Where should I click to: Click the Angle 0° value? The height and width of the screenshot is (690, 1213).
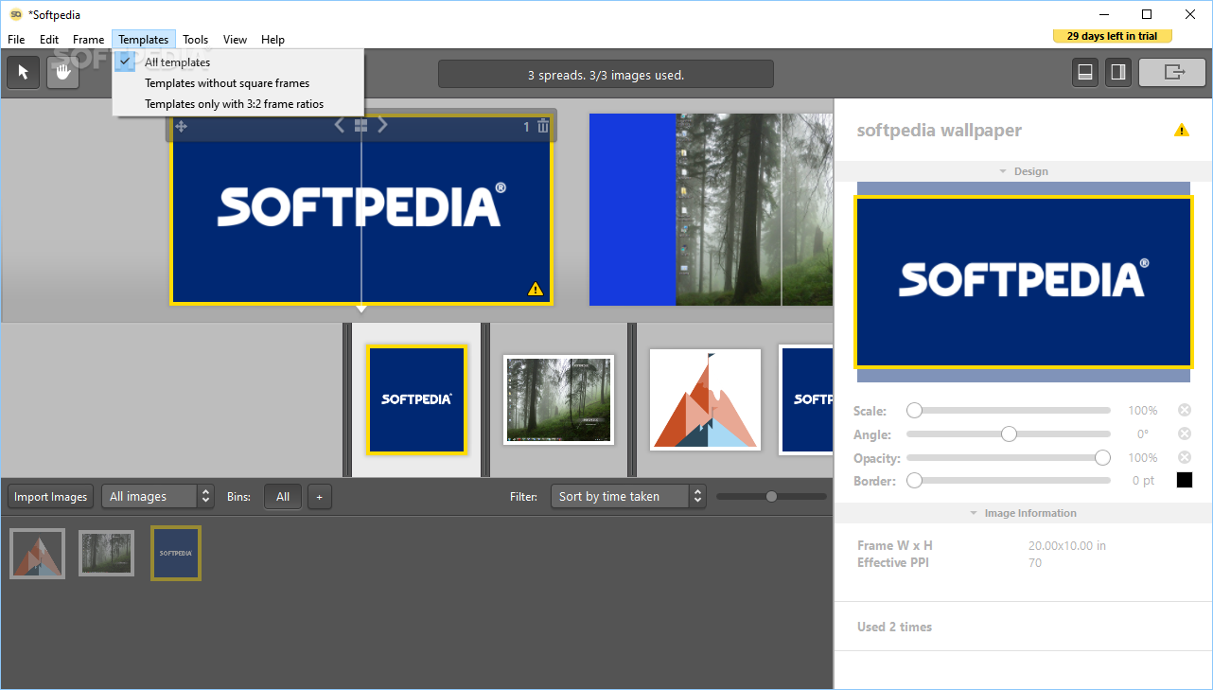(1143, 434)
